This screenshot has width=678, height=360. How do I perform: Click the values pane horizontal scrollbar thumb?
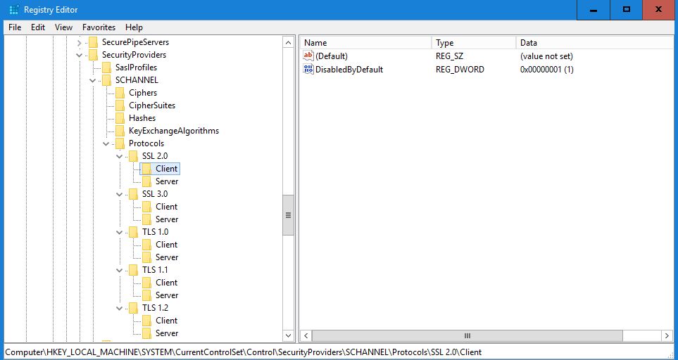pyautogui.click(x=467, y=335)
